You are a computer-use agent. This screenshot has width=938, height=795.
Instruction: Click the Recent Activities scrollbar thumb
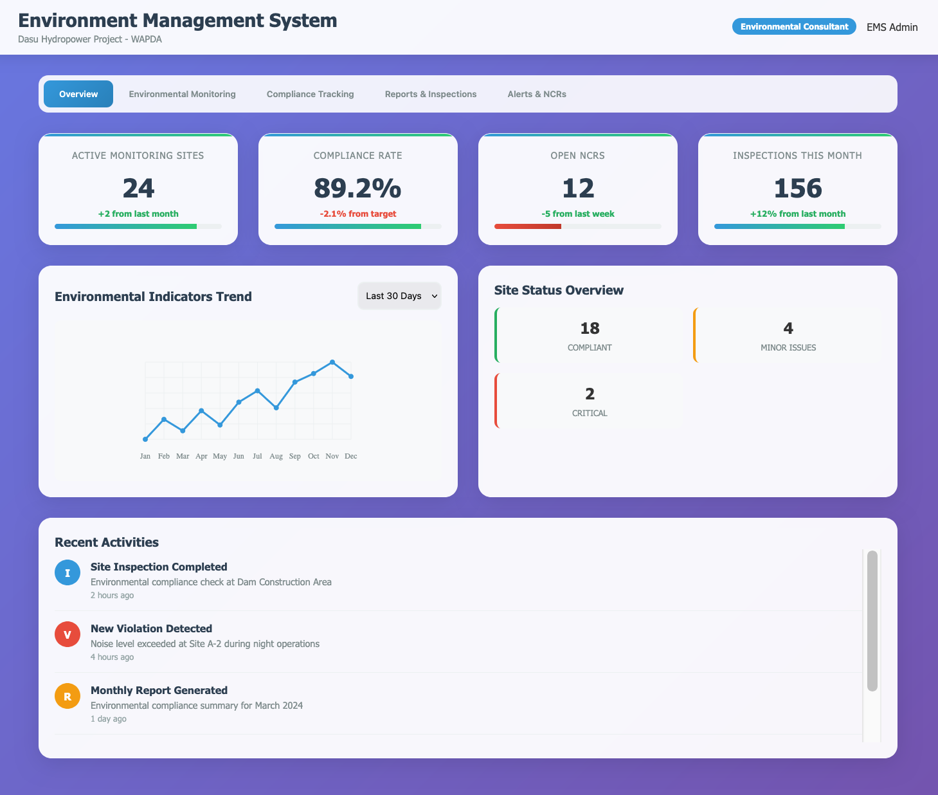[872, 620]
